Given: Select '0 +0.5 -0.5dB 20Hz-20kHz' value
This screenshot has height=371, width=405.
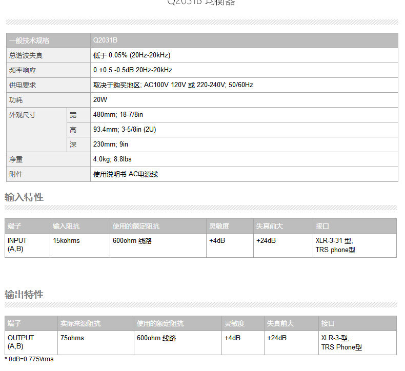Looking at the screenshot, I should point(133,70).
